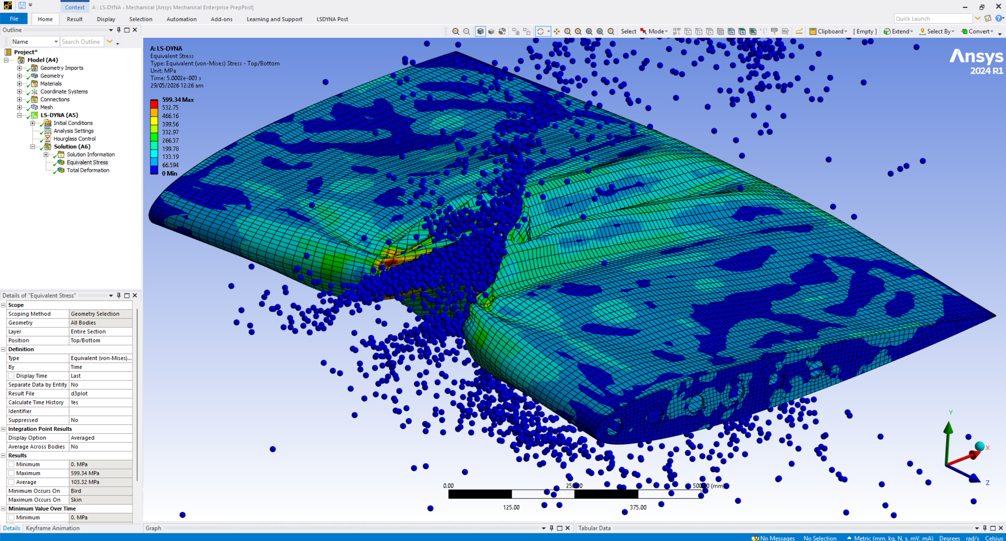This screenshot has width=1006, height=541.
Task: Click the Materials icon in outline
Action: [35, 83]
